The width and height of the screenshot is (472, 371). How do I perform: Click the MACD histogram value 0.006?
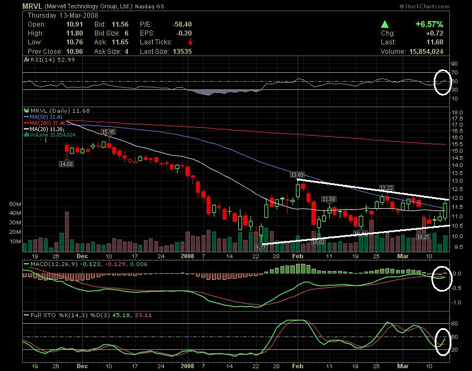coord(138,264)
